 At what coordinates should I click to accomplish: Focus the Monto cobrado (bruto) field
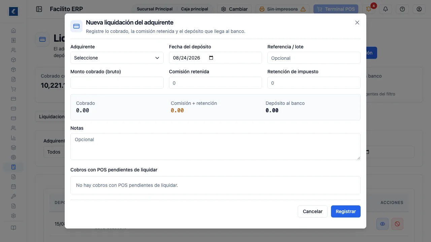tap(117, 83)
